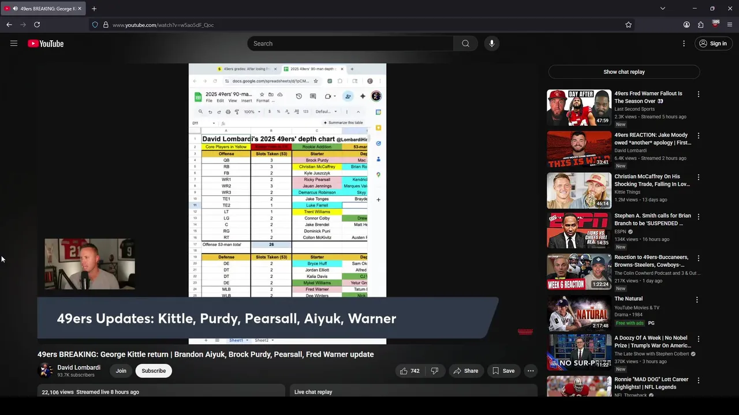
Task: Click the address bar URL
Action: point(163,25)
